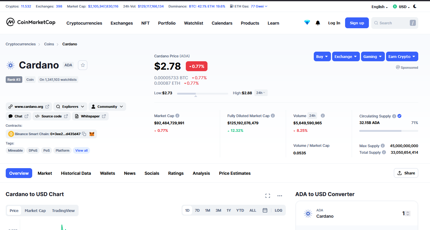Open the Buy dropdown
Screen dimensions: 430x230
[x=322, y=56]
